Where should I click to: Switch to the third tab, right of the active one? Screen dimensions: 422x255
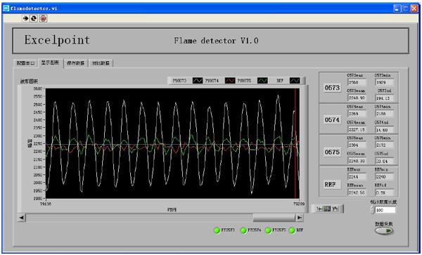[76, 63]
